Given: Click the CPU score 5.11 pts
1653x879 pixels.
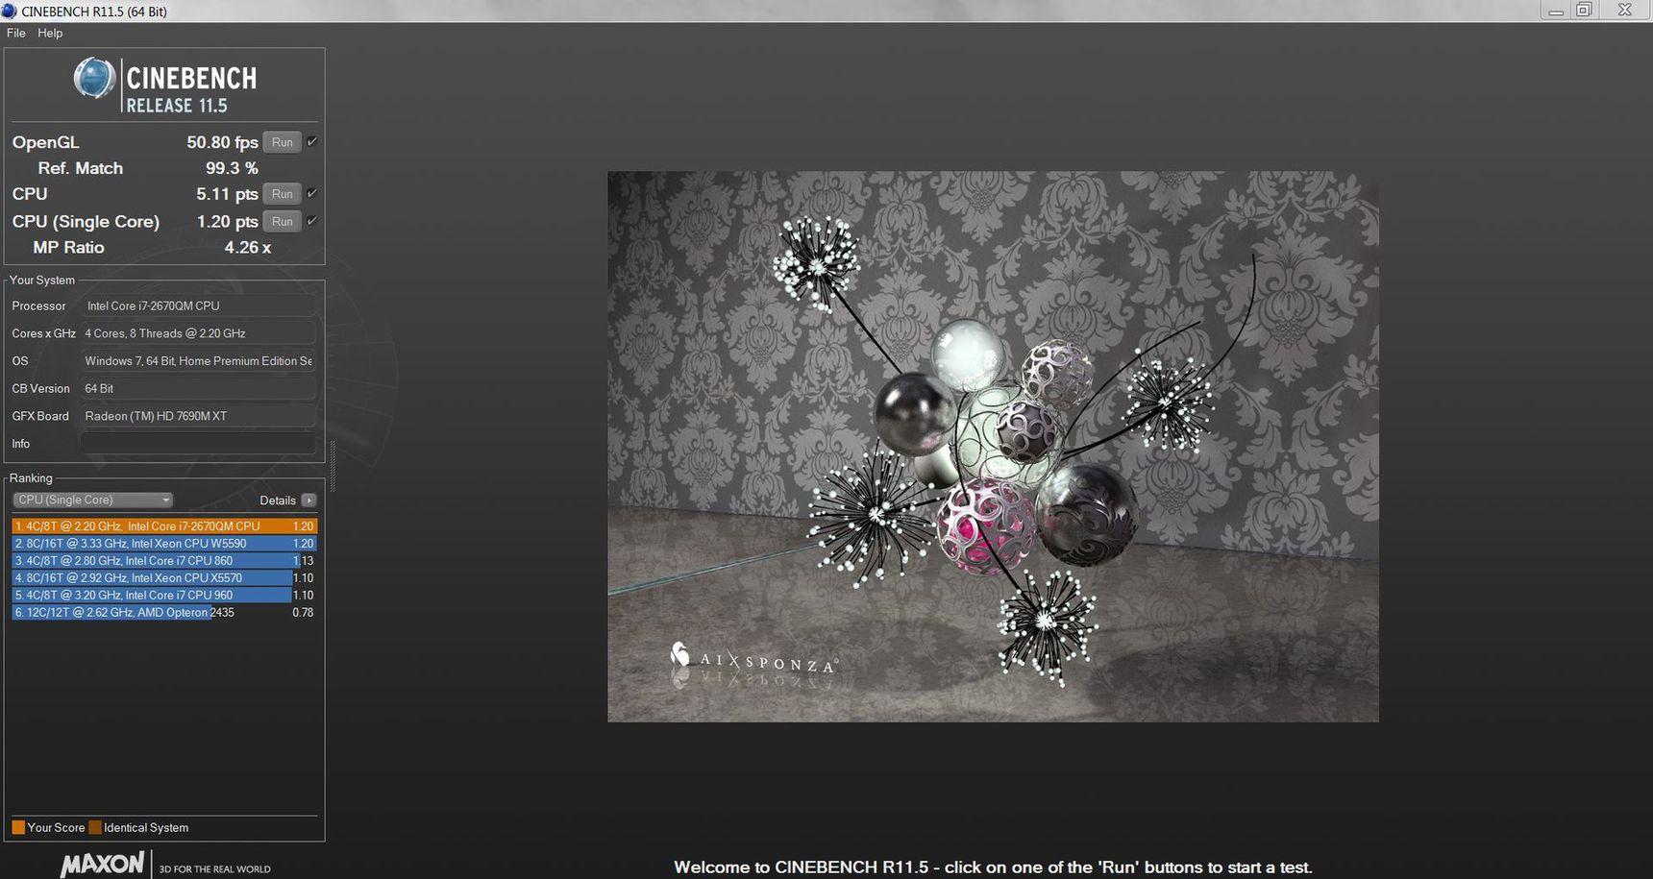Looking at the screenshot, I should 227,194.
